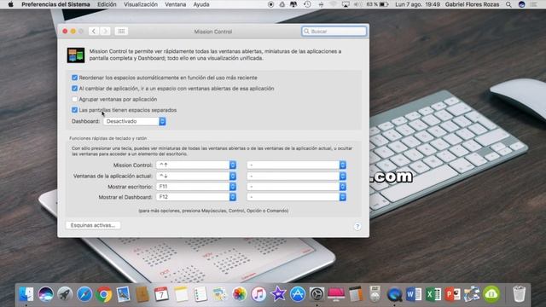Show all preferences grid button
Viewport: 546px width, 307px height.
pyautogui.click(x=121, y=32)
